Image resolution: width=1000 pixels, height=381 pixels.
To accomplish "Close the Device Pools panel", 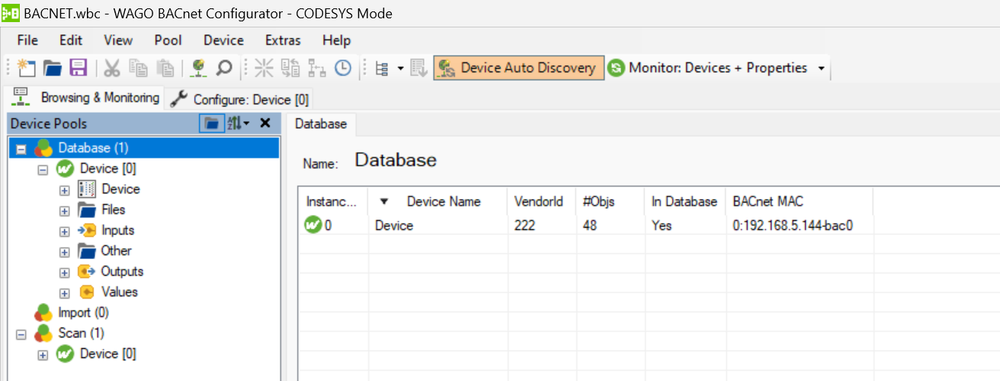I will pyautogui.click(x=265, y=123).
